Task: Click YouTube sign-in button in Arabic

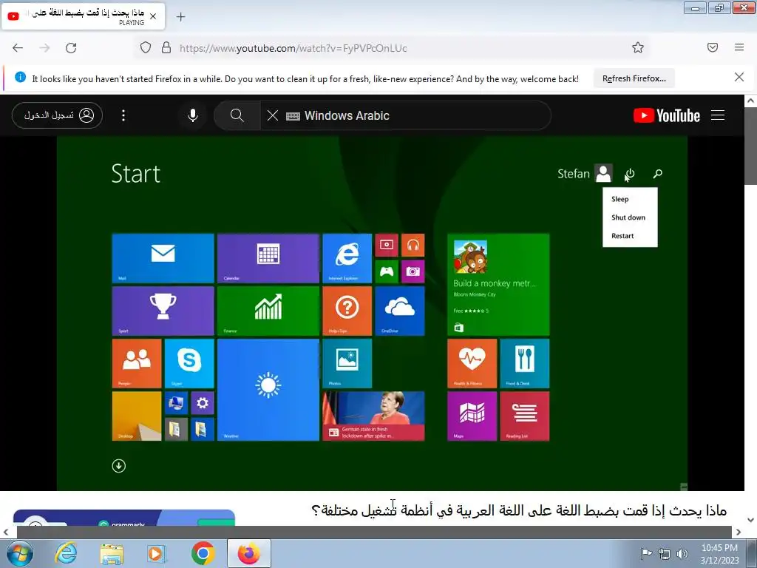Action: (57, 115)
